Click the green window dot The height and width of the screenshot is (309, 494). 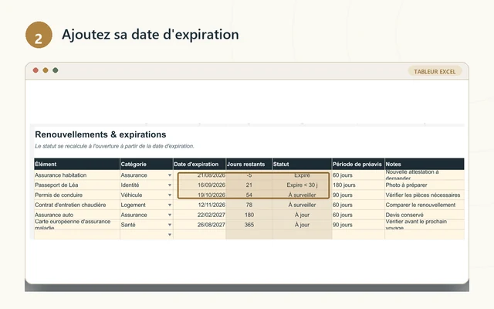[55, 70]
